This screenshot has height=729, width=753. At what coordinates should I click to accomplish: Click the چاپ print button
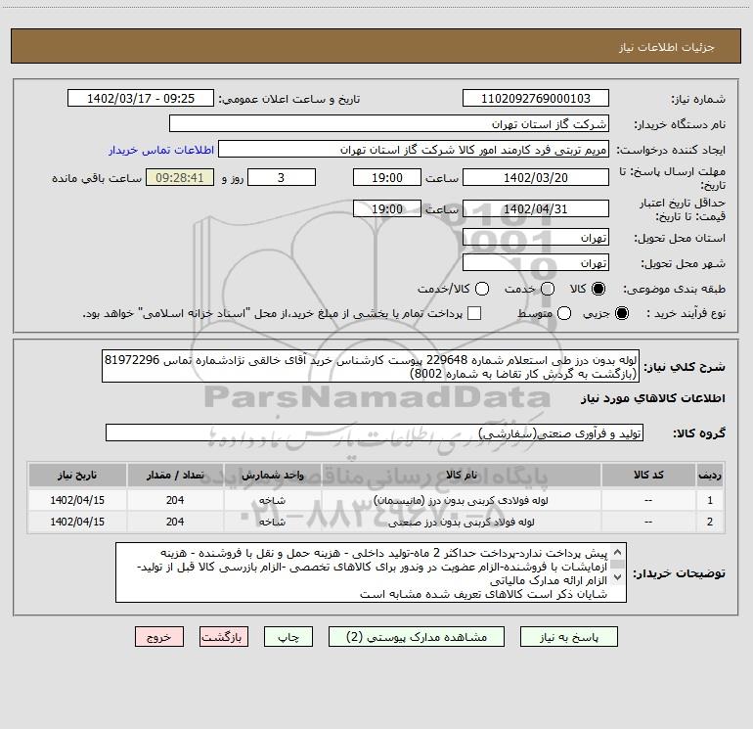coord(288,637)
